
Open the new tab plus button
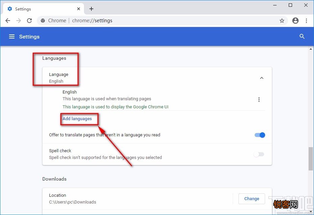coord(91,9)
